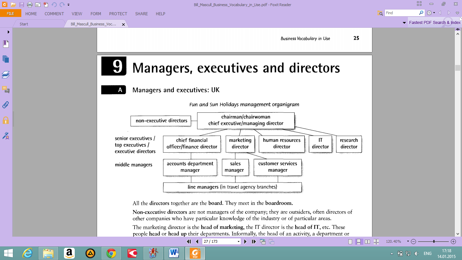
Task: Go to the next page
Action: [245, 242]
